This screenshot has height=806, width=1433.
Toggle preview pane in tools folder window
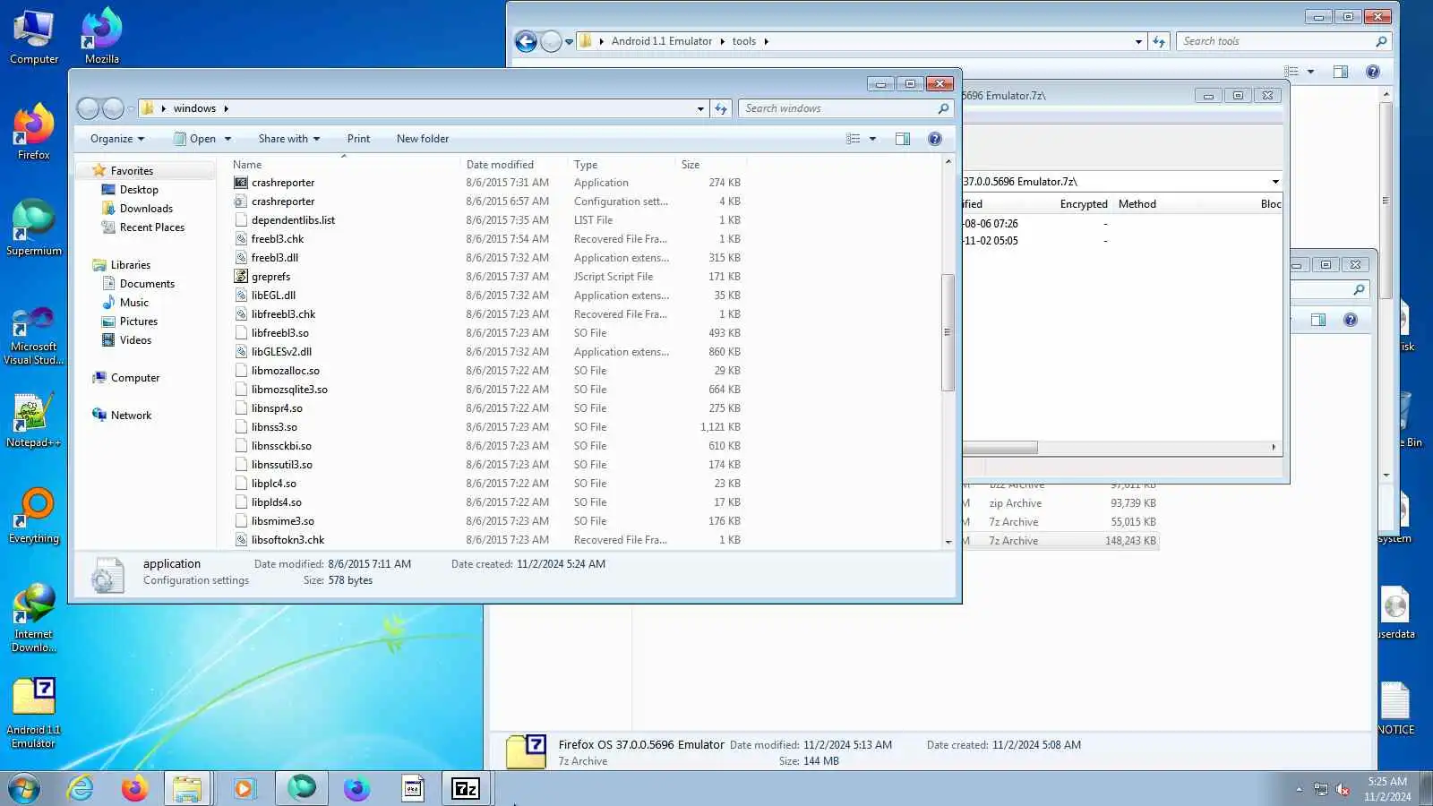[x=1341, y=72]
